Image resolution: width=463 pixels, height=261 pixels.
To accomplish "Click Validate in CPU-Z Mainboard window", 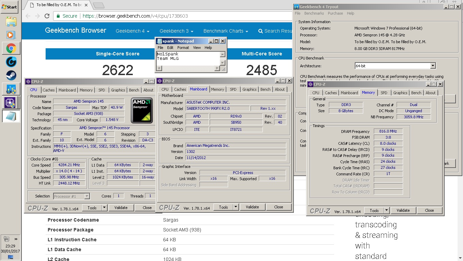I will 252,207.
